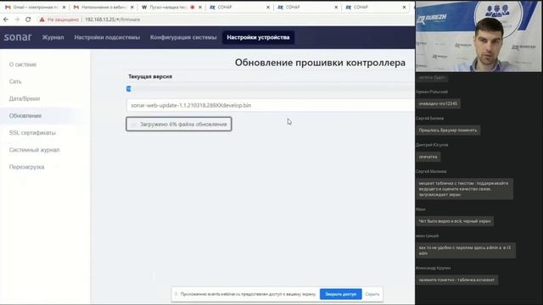Open Настройки подсистемы menu
Screen dimensions: 543x305
(x=107, y=37)
